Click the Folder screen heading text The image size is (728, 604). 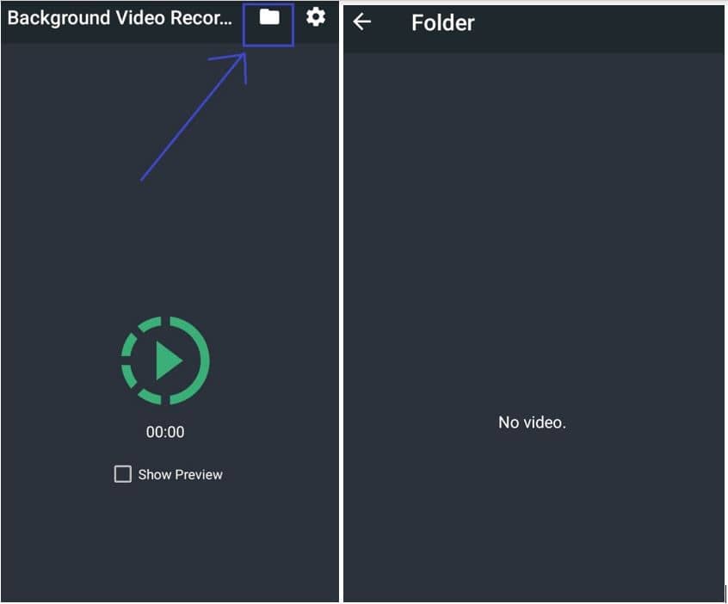coord(442,22)
